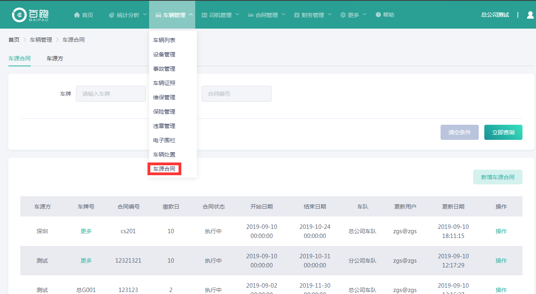Viewport: 536px width, 294px height.
Task: Click the 清空条件 button
Action: click(459, 132)
